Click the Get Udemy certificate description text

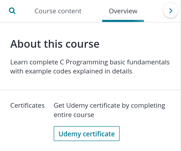[110, 110]
